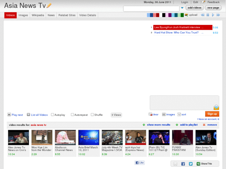The width and height of the screenshot is (226, 169).
Task: Open the Alex Jones Tv {Sunday Edition} thumbnail
Action: pos(206,137)
